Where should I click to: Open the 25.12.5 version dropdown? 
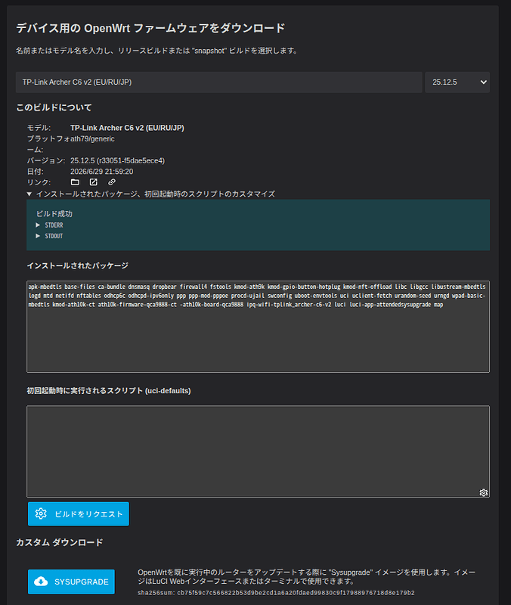[457, 82]
